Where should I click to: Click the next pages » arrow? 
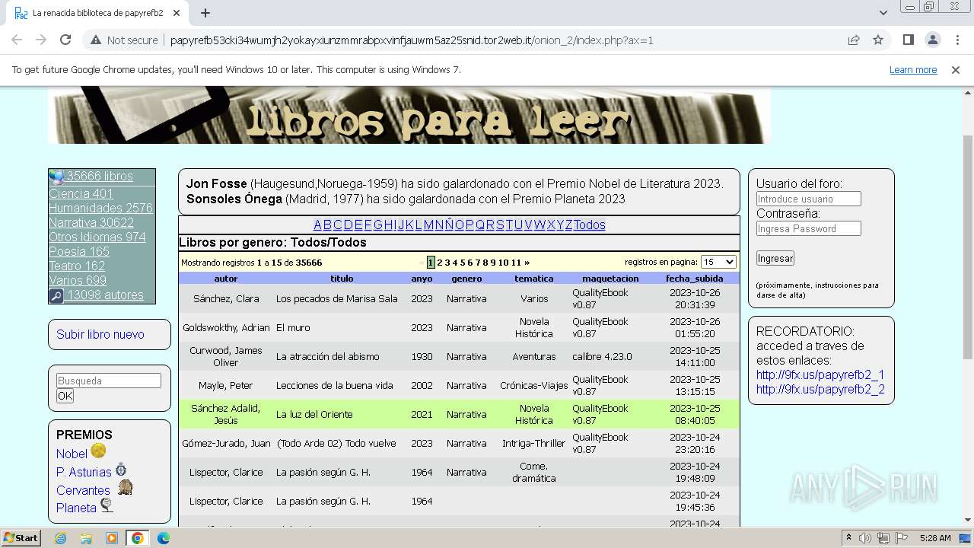(527, 263)
